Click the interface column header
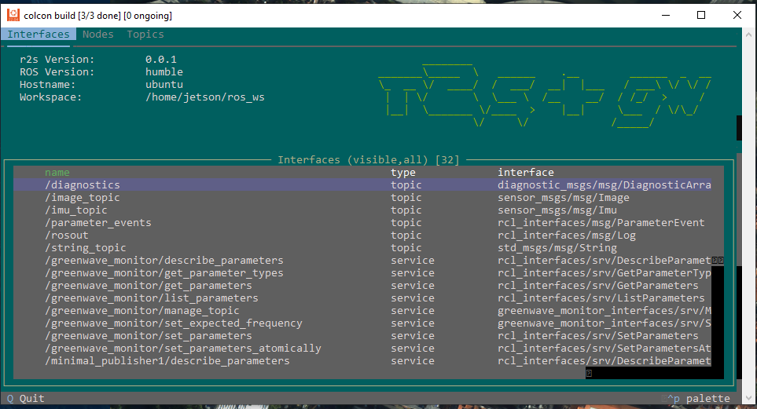This screenshot has width=757, height=409. [x=526, y=173]
